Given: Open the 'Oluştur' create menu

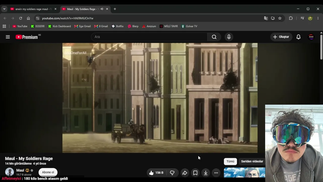Looking at the screenshot, I should click(x=281, y=37).
